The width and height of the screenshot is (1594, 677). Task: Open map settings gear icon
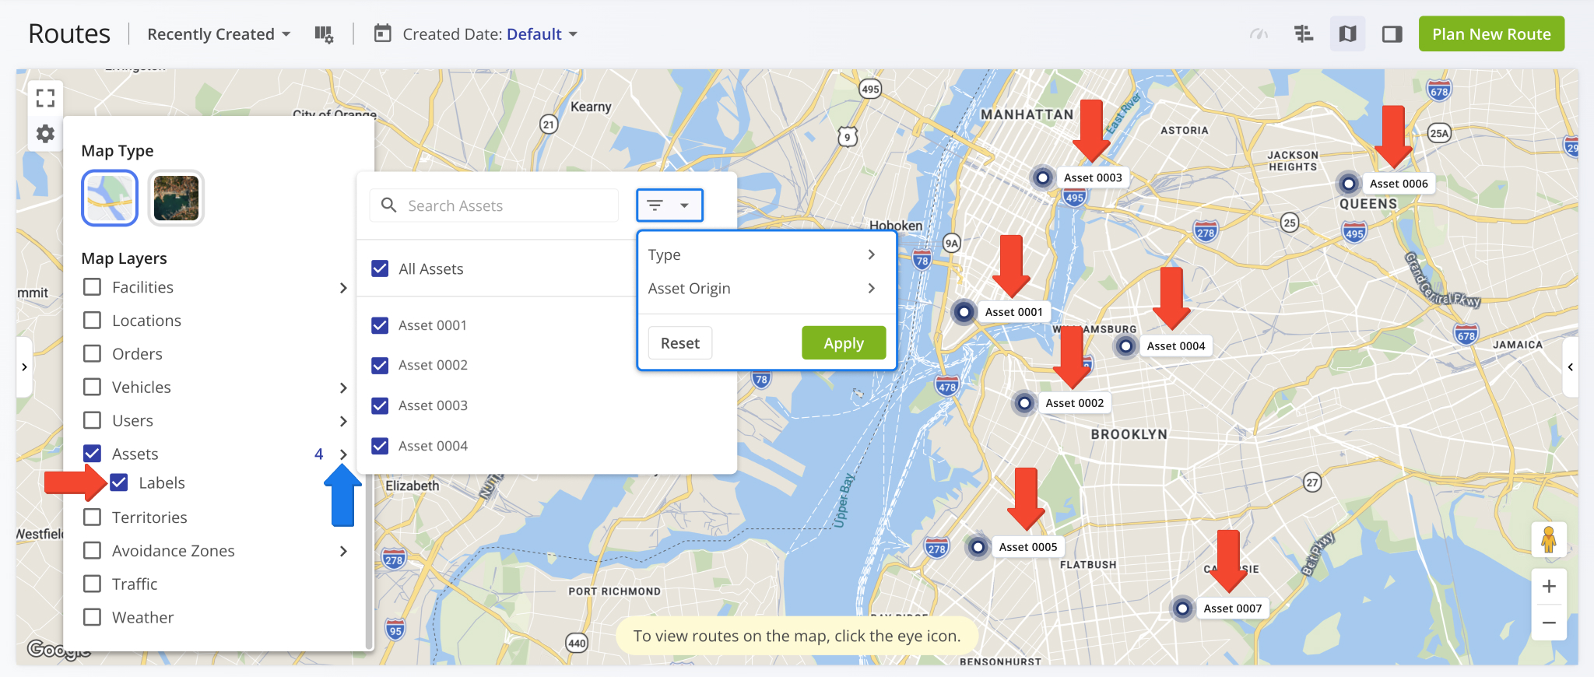click(45, 134)
